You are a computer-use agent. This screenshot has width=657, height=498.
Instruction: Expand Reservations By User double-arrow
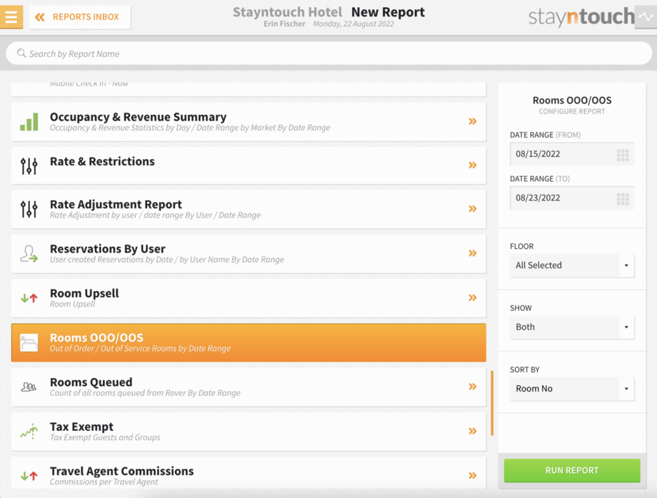(473, 253)
